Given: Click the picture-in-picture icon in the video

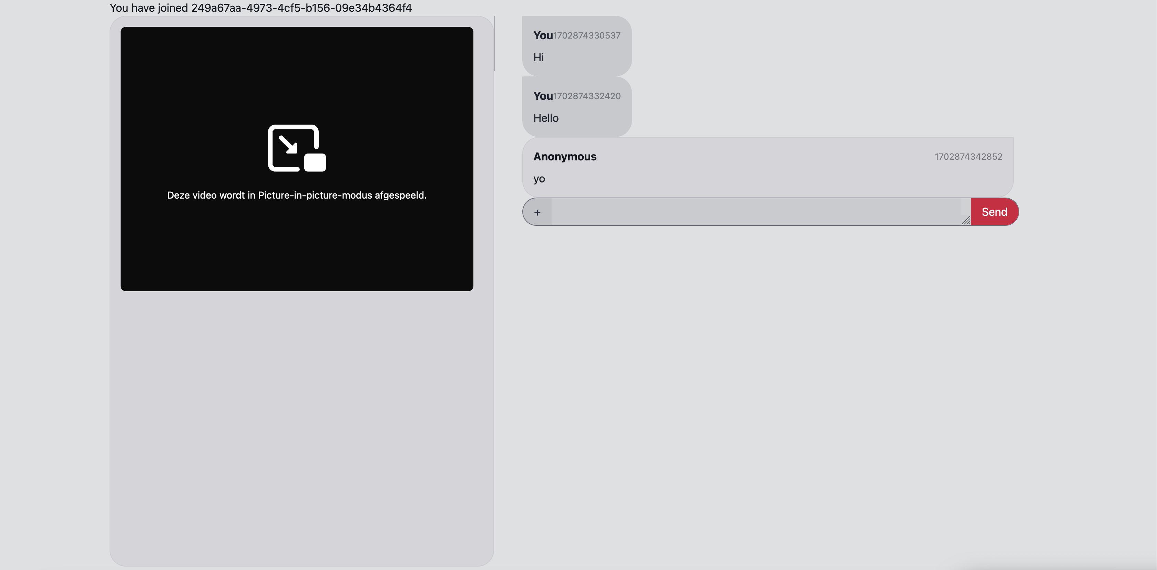Looking at the screenshot, I should point(297,148).
